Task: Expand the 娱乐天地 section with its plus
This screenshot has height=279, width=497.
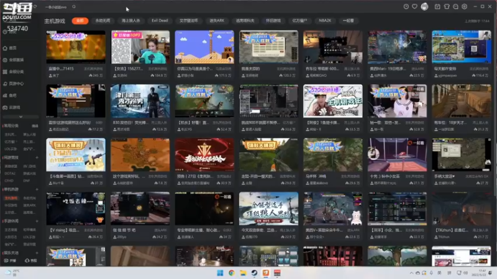Action: tap(37, 253)
